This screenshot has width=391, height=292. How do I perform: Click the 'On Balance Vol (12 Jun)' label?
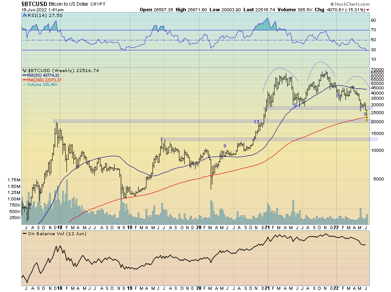(x=57, y=234)
